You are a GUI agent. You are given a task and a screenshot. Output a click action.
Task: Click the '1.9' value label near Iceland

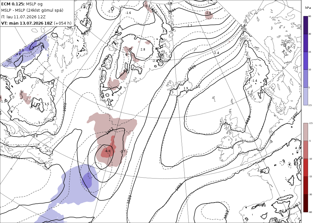pyautogui.click(x=186, y=88)
